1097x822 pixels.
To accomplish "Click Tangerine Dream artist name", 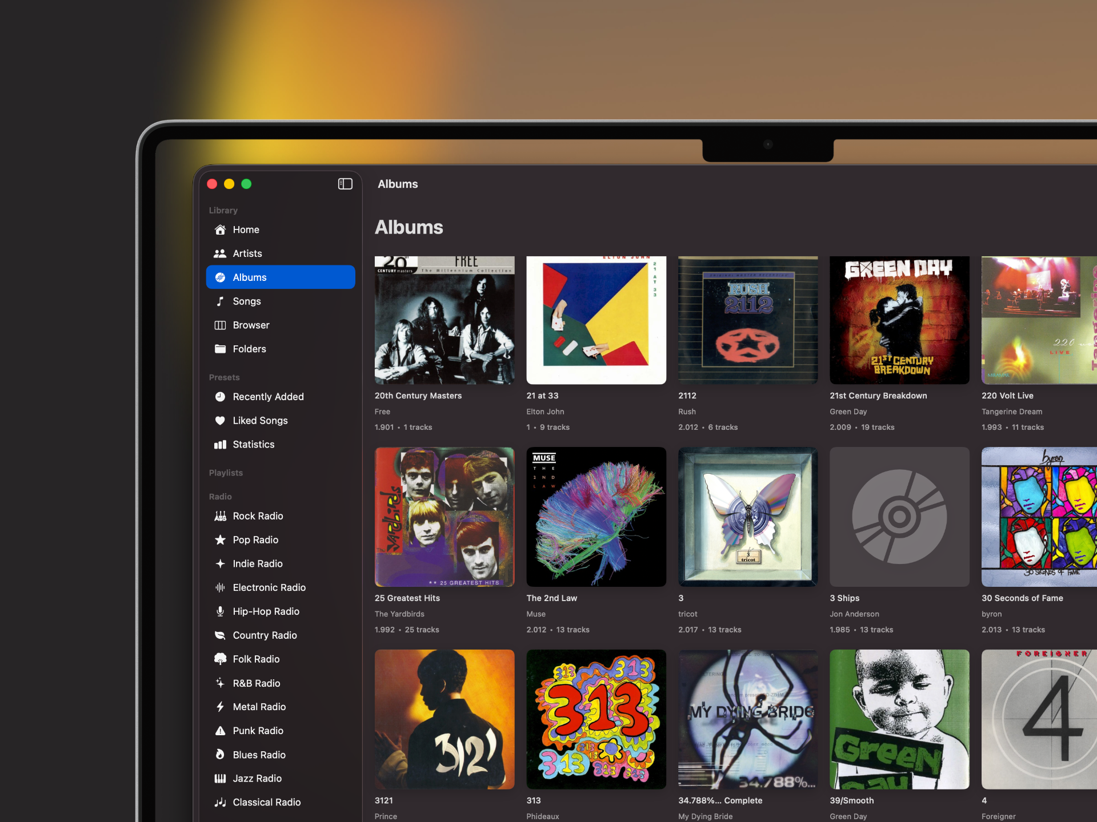I will pos(1012,412).
